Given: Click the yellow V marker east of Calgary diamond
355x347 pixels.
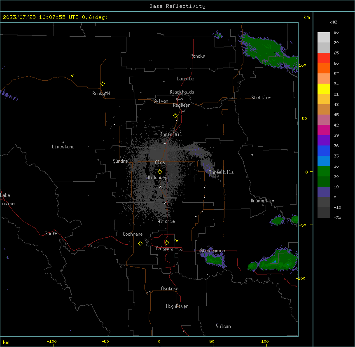Looking at the screenshot, I should coord(177,241).
